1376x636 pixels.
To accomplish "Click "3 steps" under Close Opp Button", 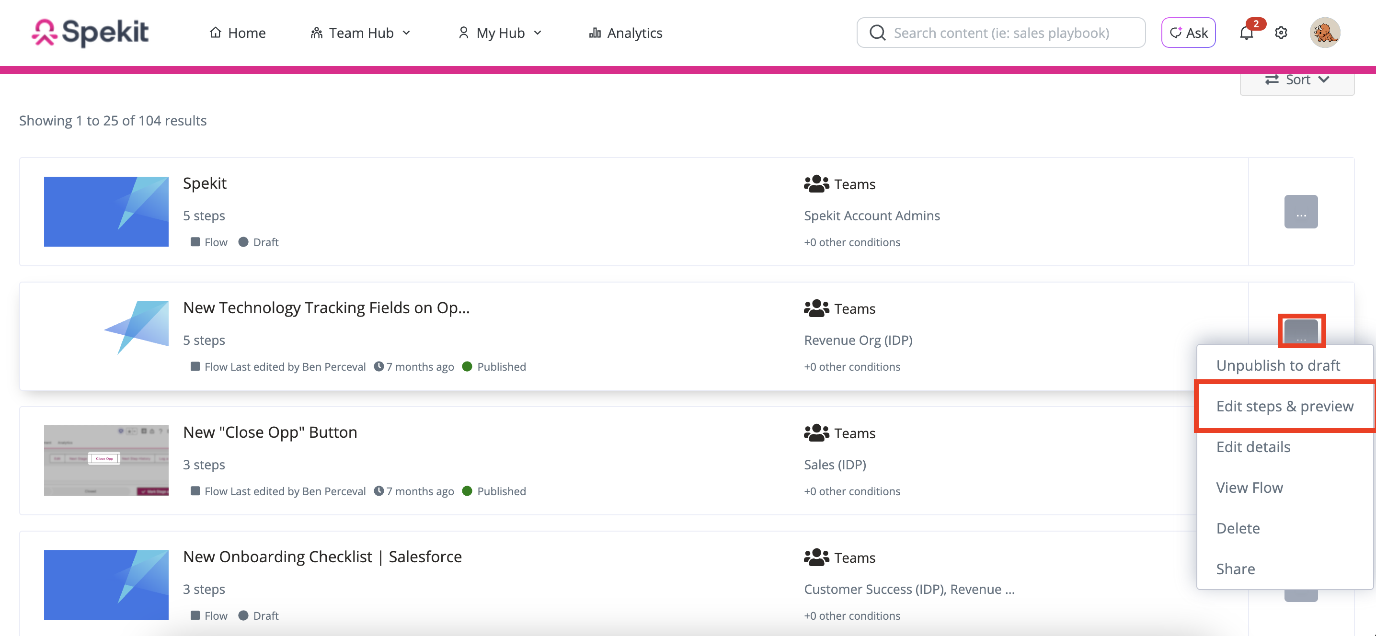I will click(x=204, y=465).
